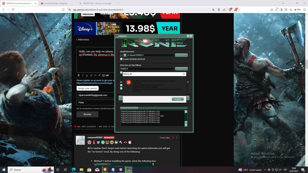Apply italic formatting in comment editor

(83, 75)
